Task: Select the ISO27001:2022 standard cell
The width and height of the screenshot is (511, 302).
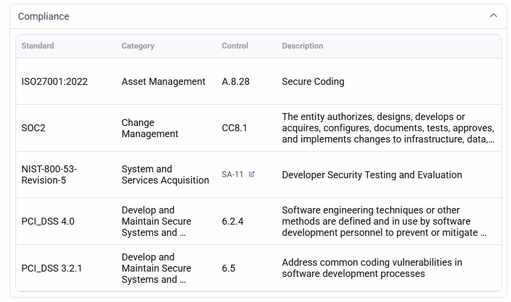Action: [55, 81]
